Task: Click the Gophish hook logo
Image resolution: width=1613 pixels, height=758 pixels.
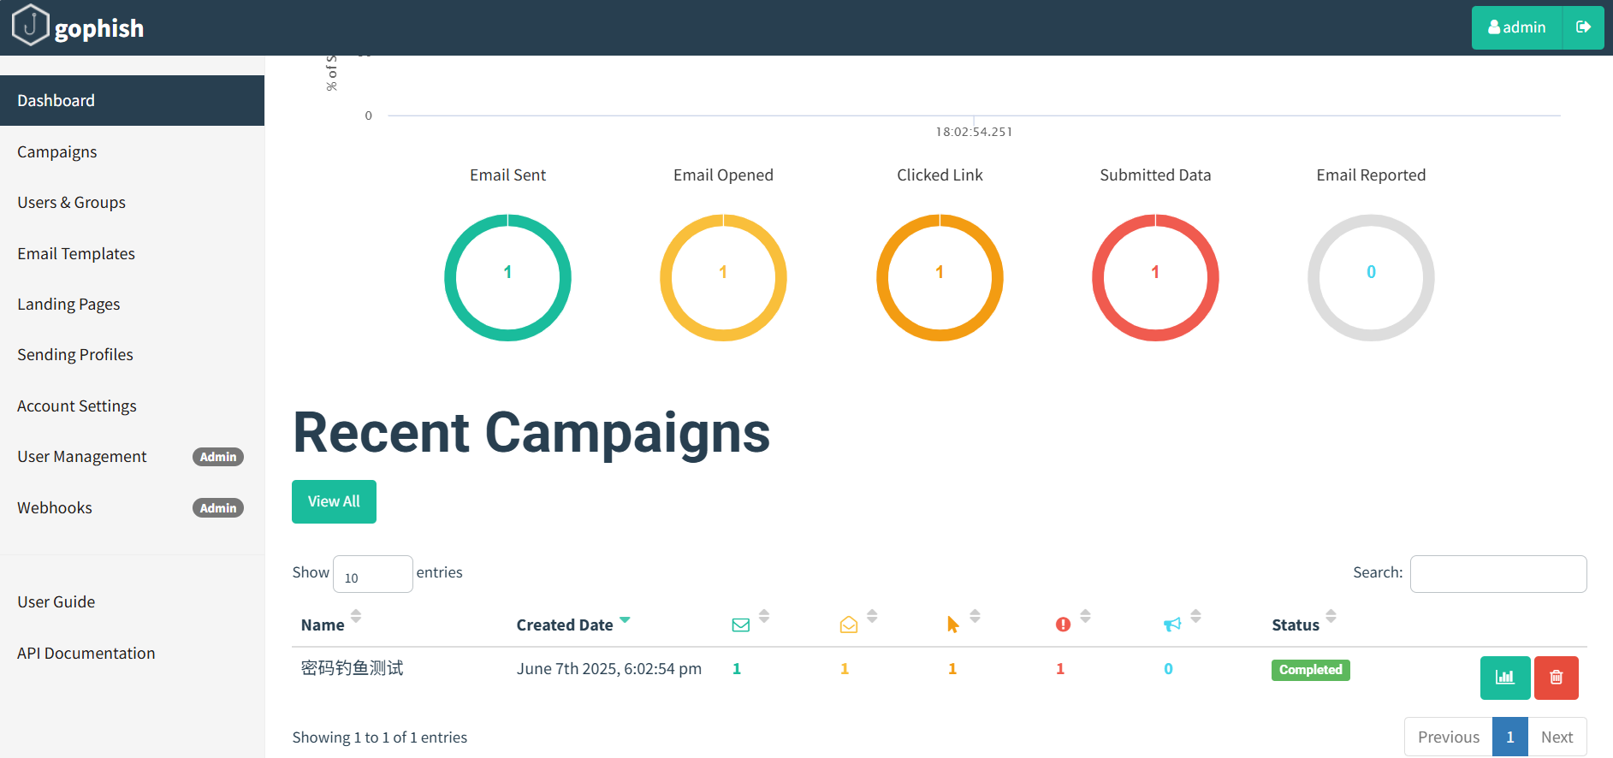Action: (x=30, y=26)
